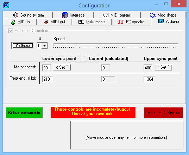Click the Interface tab's blue gauge icon
189x155 pixels.
pyautogui.click(x=65, y=15)
